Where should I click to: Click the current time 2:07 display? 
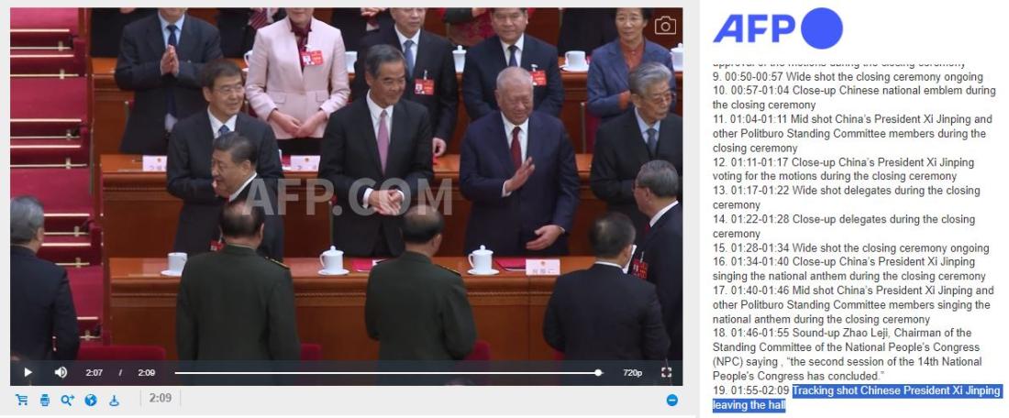coord(94,373)
